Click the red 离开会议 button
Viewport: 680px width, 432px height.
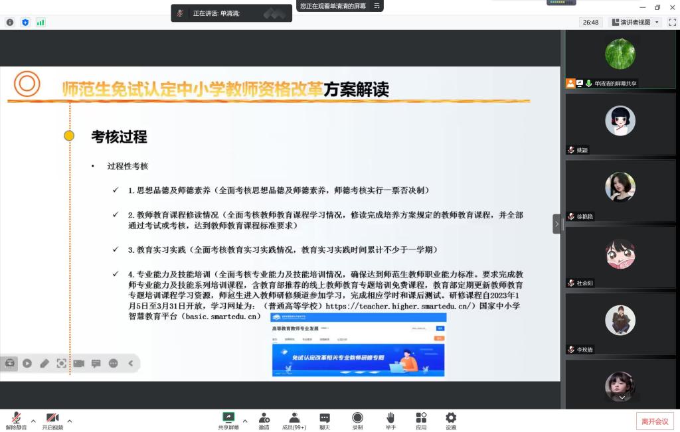click(x=655, y=421)
